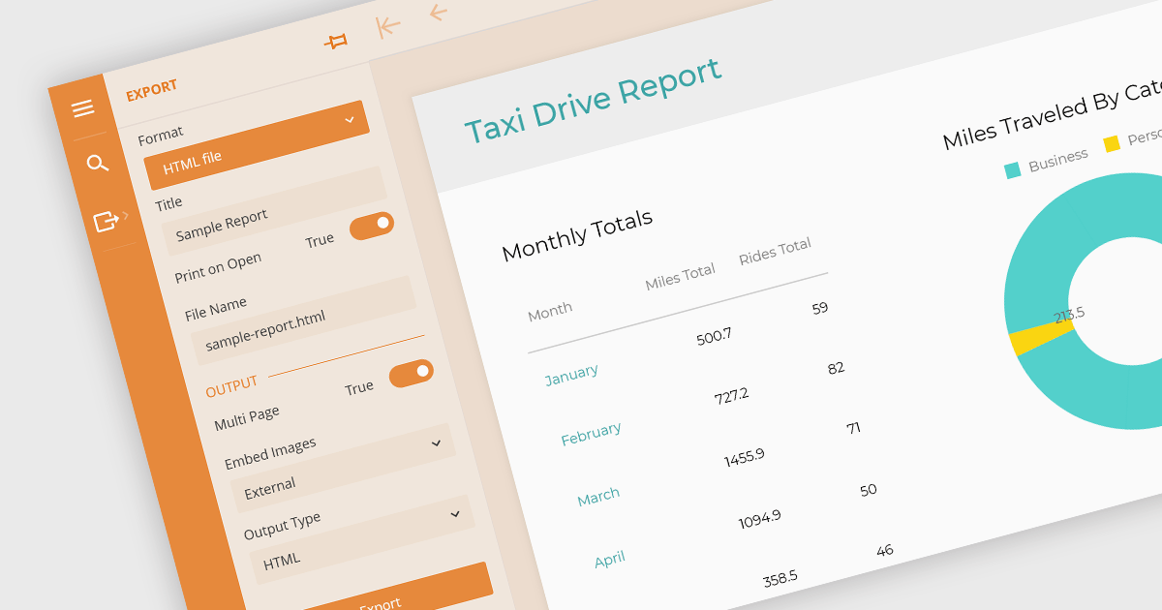Screen dimensions: 1162x610
Task: Select the export icon in sidebar
Action: [x=105, y=222]
